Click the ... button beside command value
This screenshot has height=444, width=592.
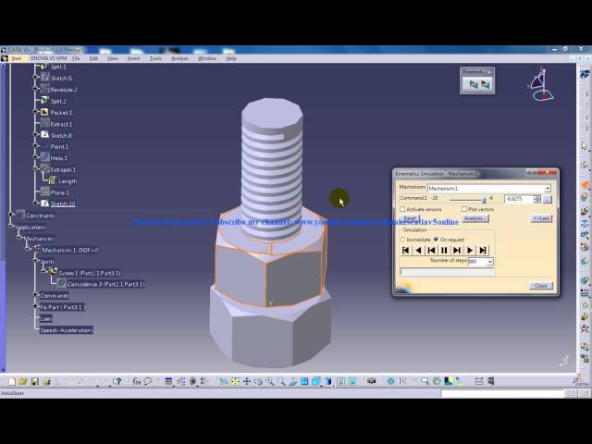click(x=547, y=199)
